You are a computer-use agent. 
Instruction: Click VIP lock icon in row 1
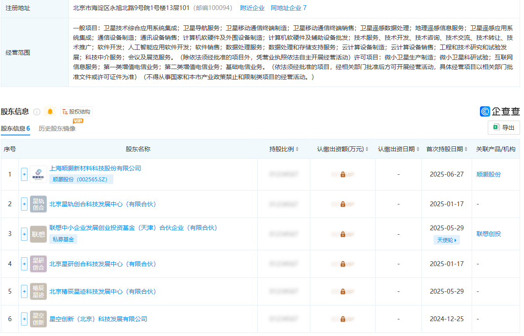click(x=342, y=174)
